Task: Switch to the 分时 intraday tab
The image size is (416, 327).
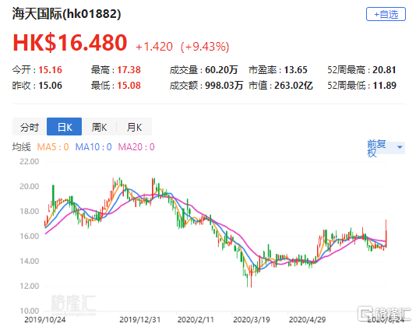Action: 30,127
